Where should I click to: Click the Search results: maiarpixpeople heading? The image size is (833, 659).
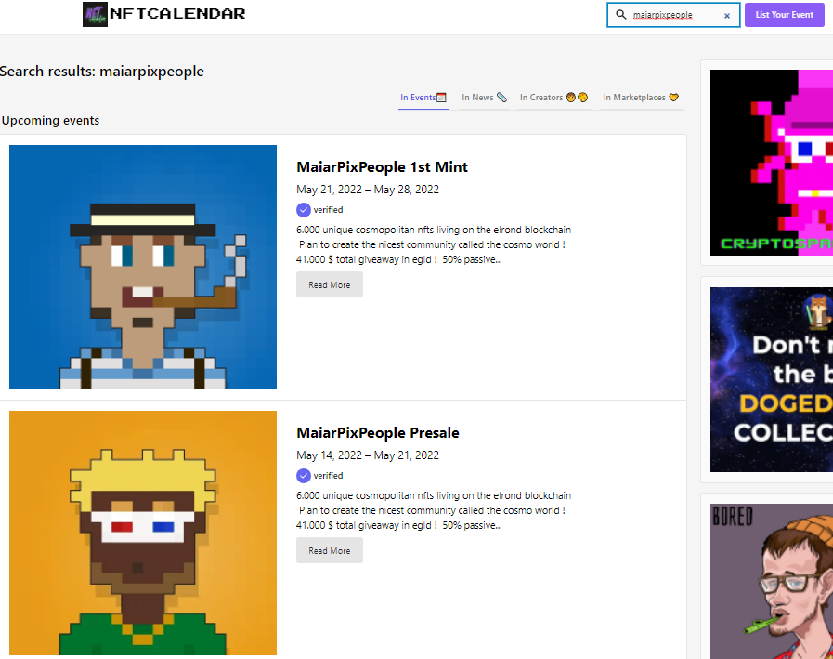point(101,72)
